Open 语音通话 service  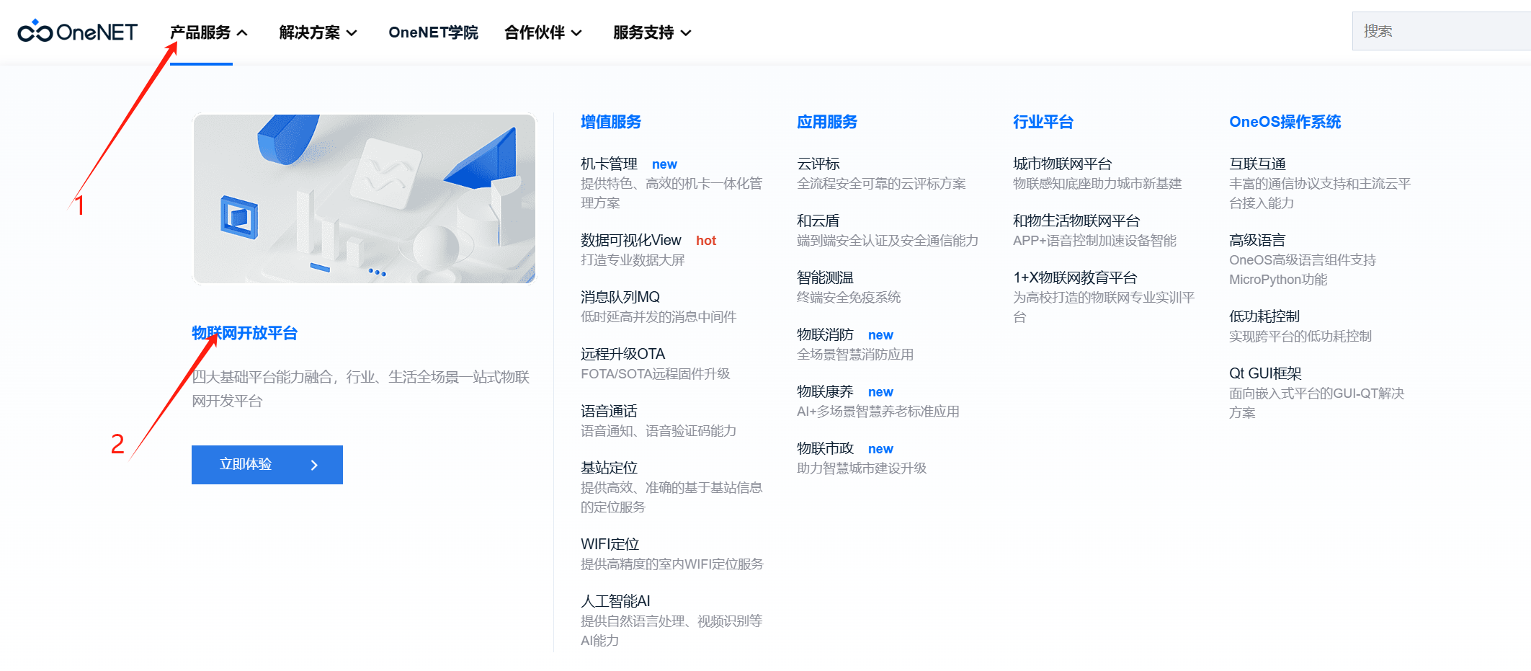(609, 412)
